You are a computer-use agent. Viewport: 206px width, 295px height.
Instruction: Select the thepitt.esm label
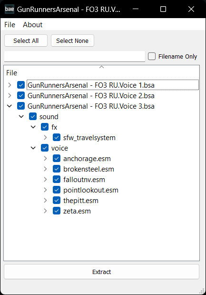81,201
